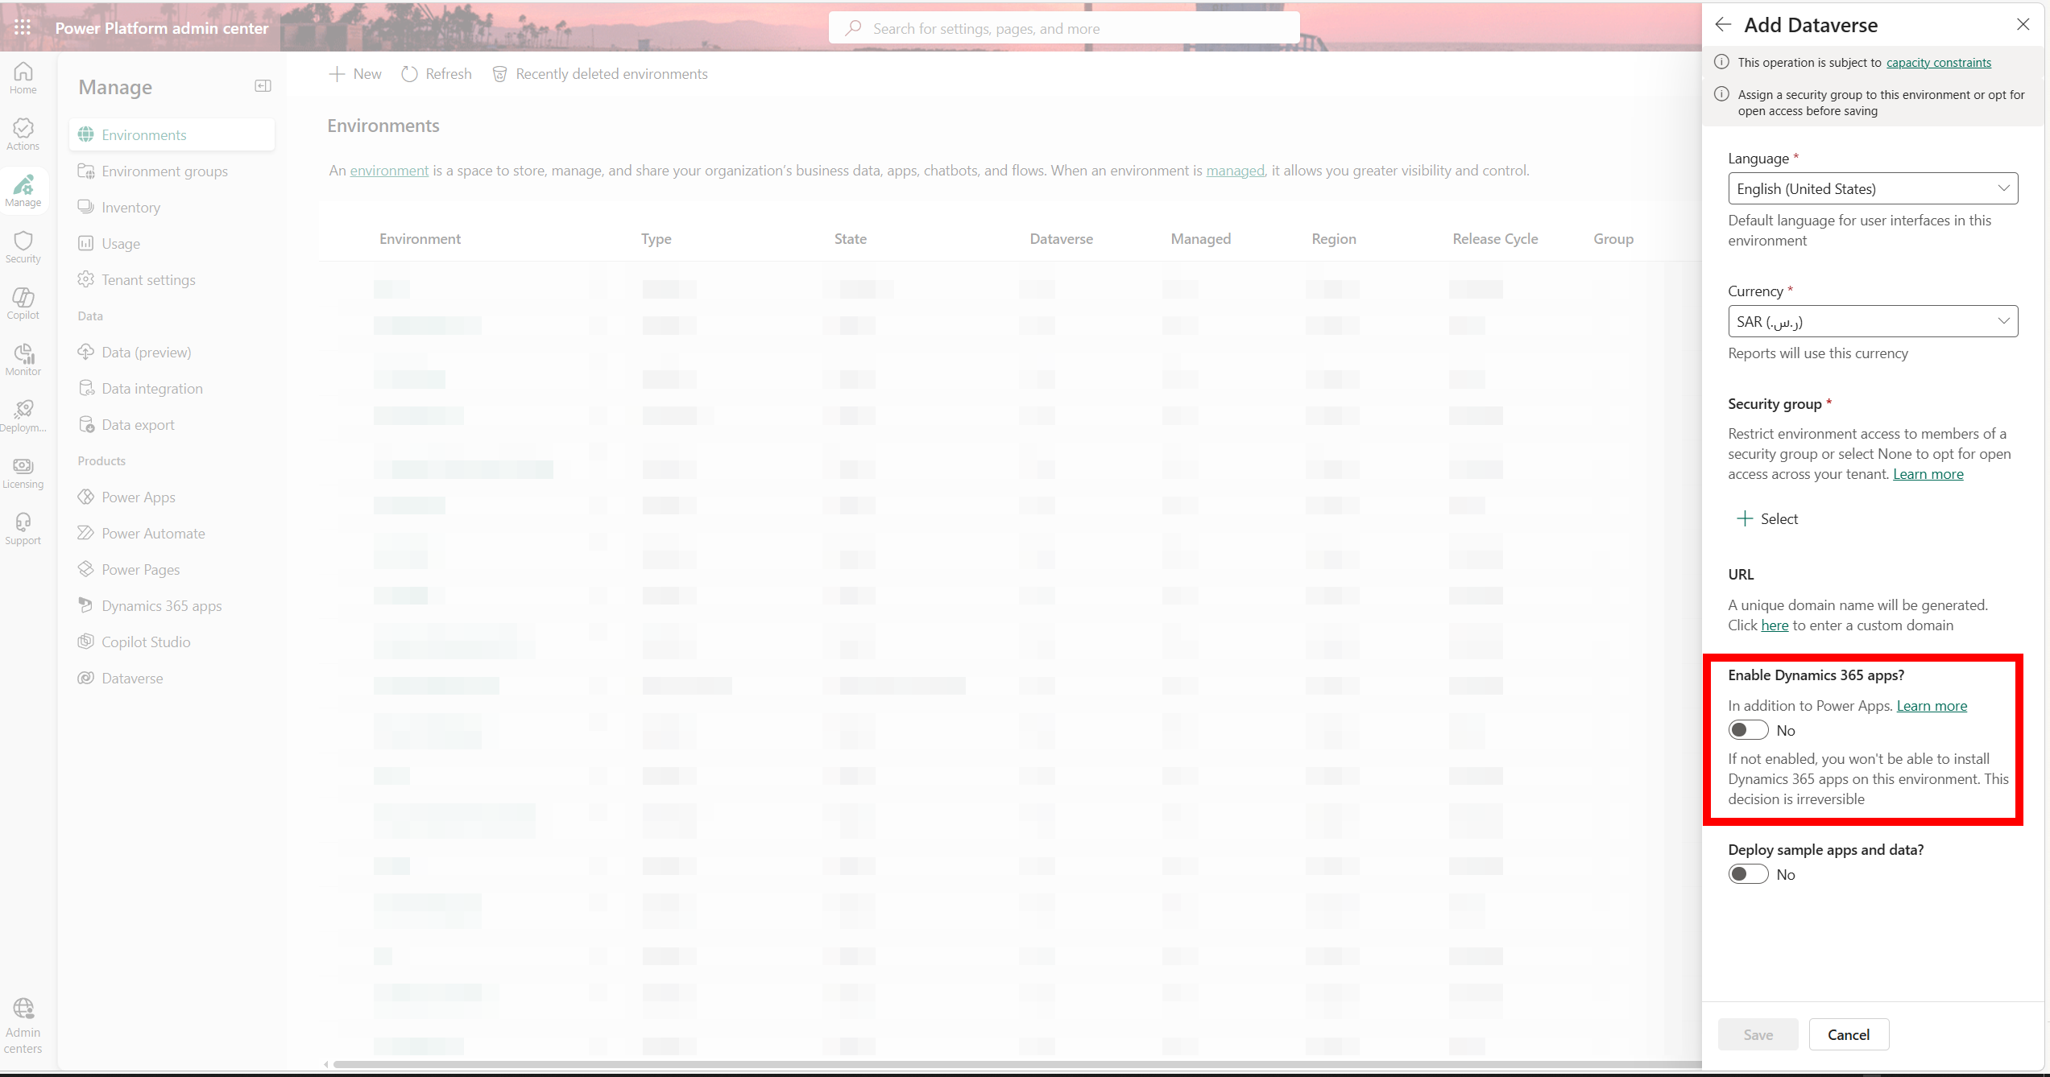This screenshot has width=2050, height=1077.
Task: Open capacity constraints link
Action: (1938, 62)
